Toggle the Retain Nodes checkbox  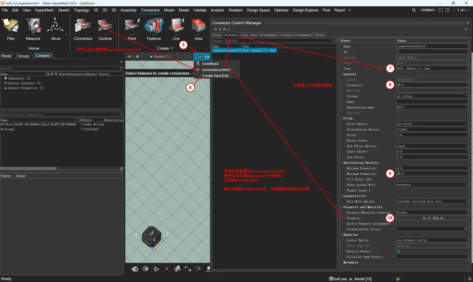point(398,140)
